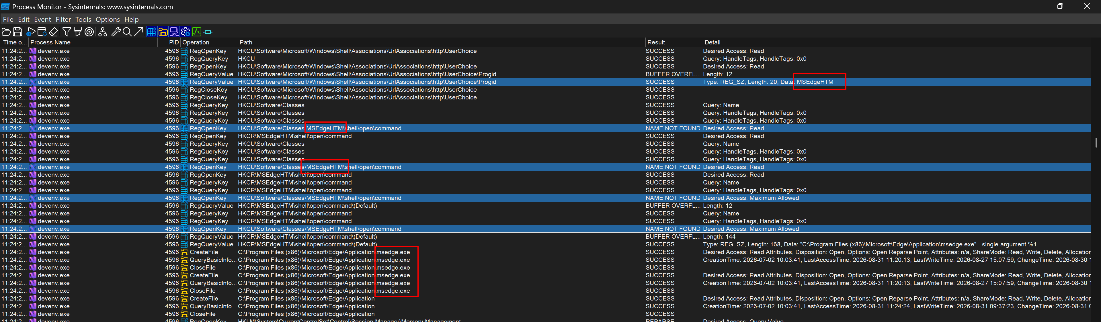
Task: Click registry icon on the HKCU RegQueryKey row
Action: [x=184, y=59]
